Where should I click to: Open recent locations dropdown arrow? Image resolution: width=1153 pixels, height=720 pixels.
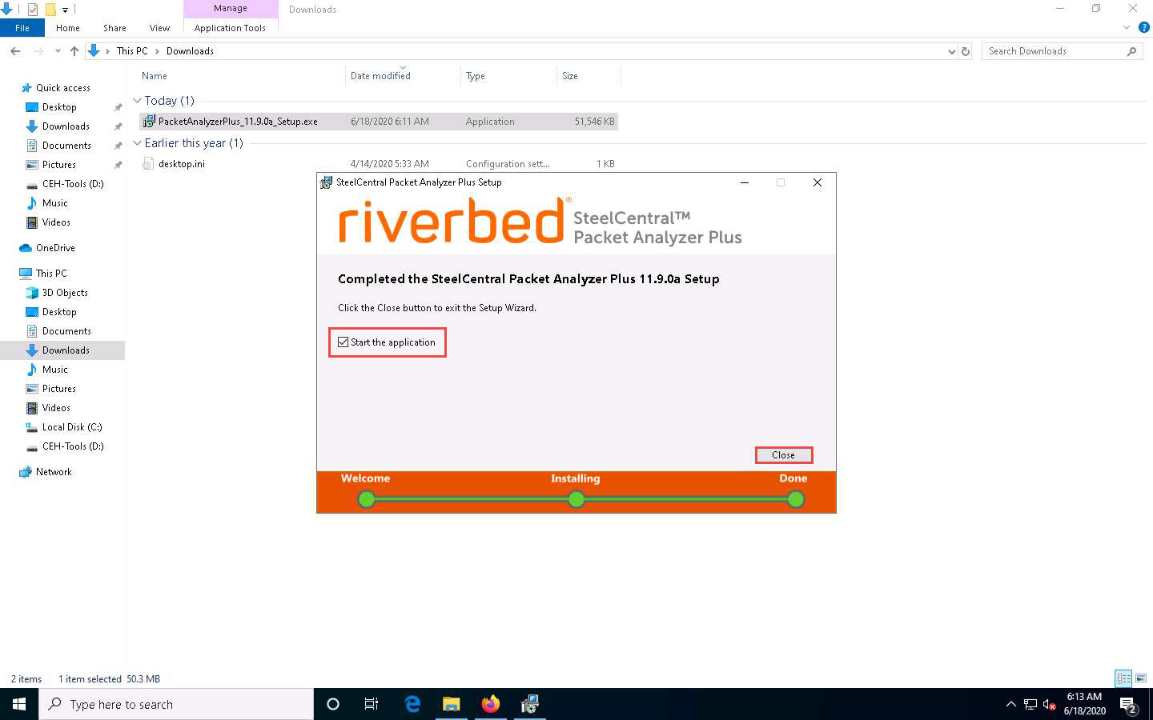click(x=58, y=51)
